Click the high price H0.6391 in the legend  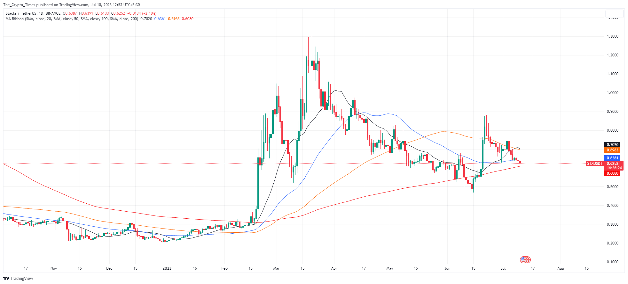coord(86,13)
